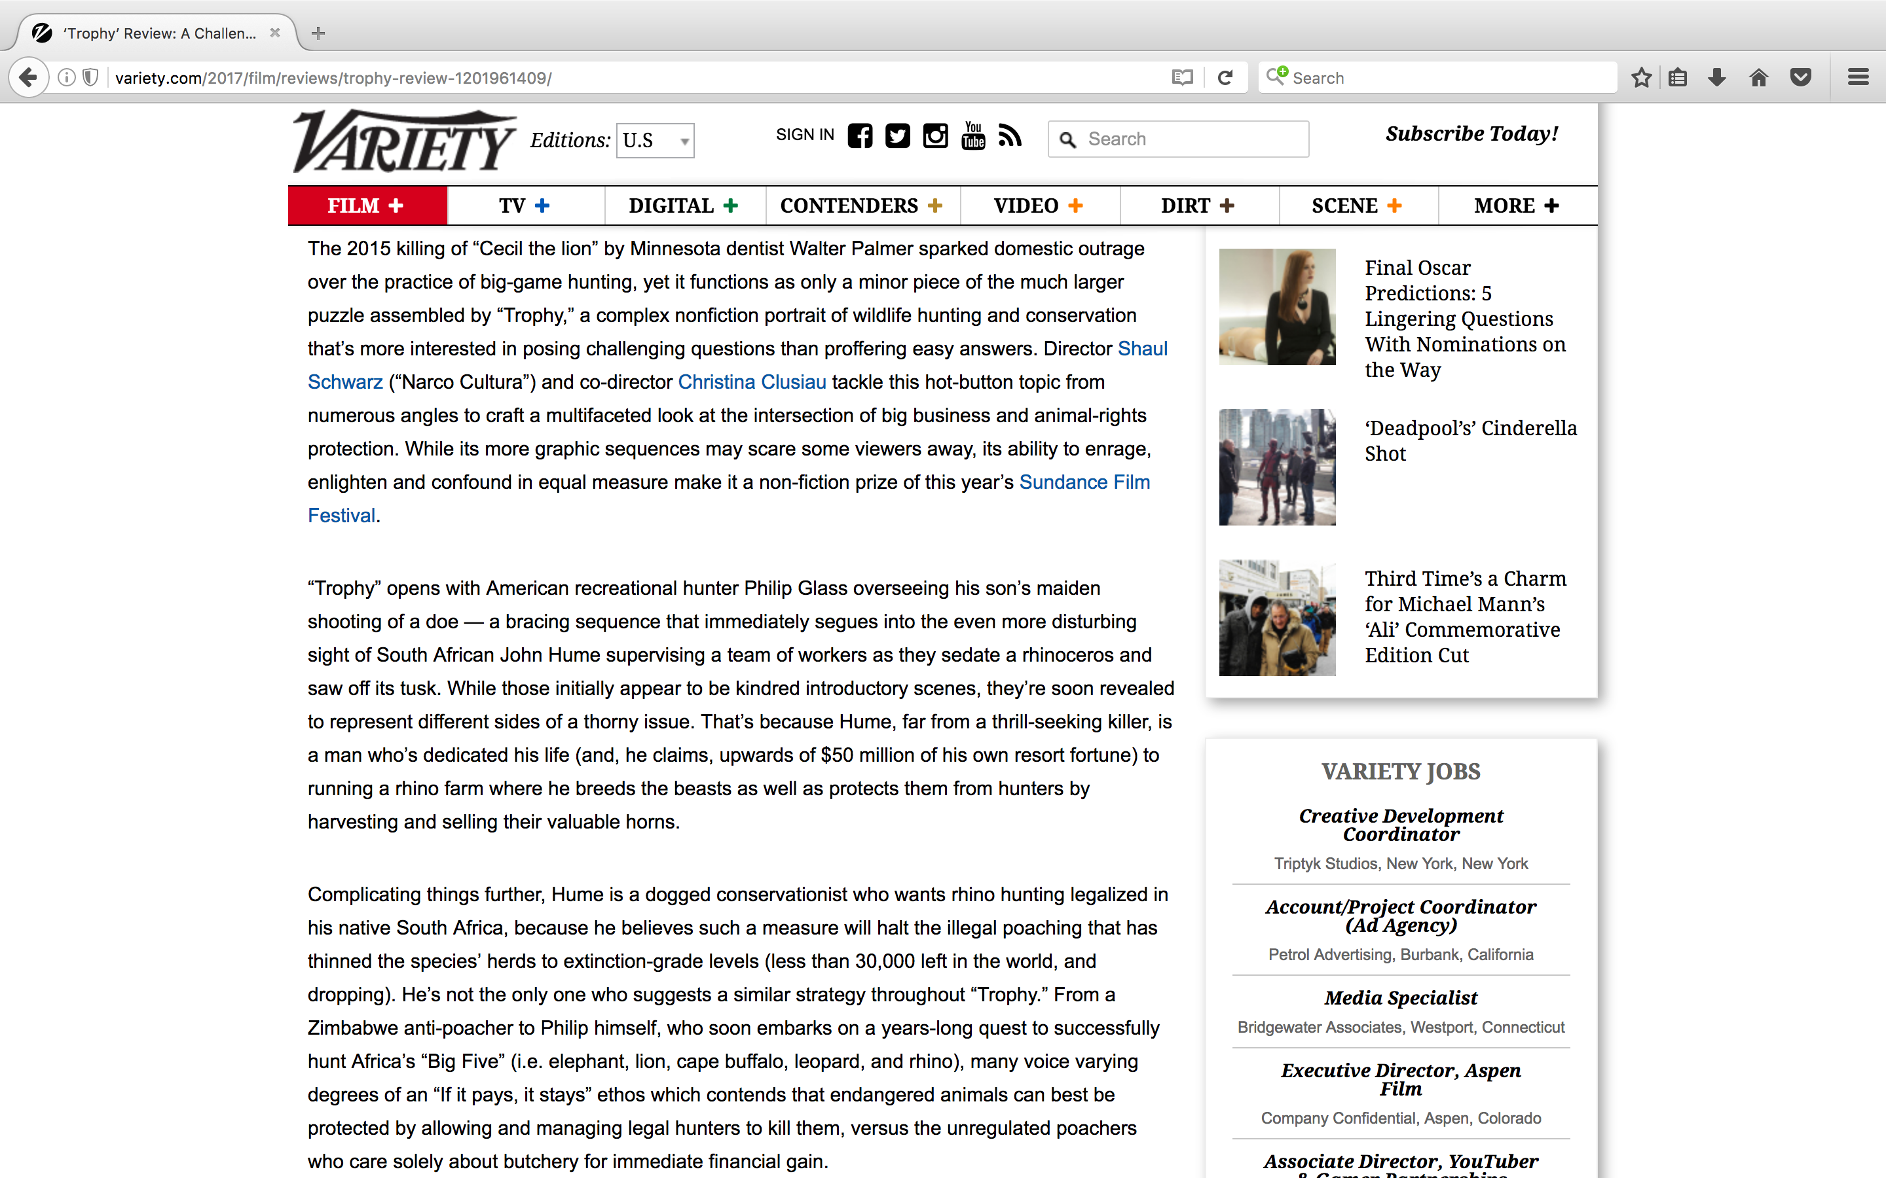Open the Firefox hamburger menu
Viewport: 1886px width, 1178px height.
click(x=1858, y=78)
